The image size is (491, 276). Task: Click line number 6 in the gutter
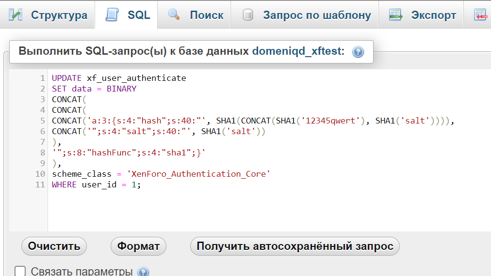pyautogui.click(x=43, y=131)
